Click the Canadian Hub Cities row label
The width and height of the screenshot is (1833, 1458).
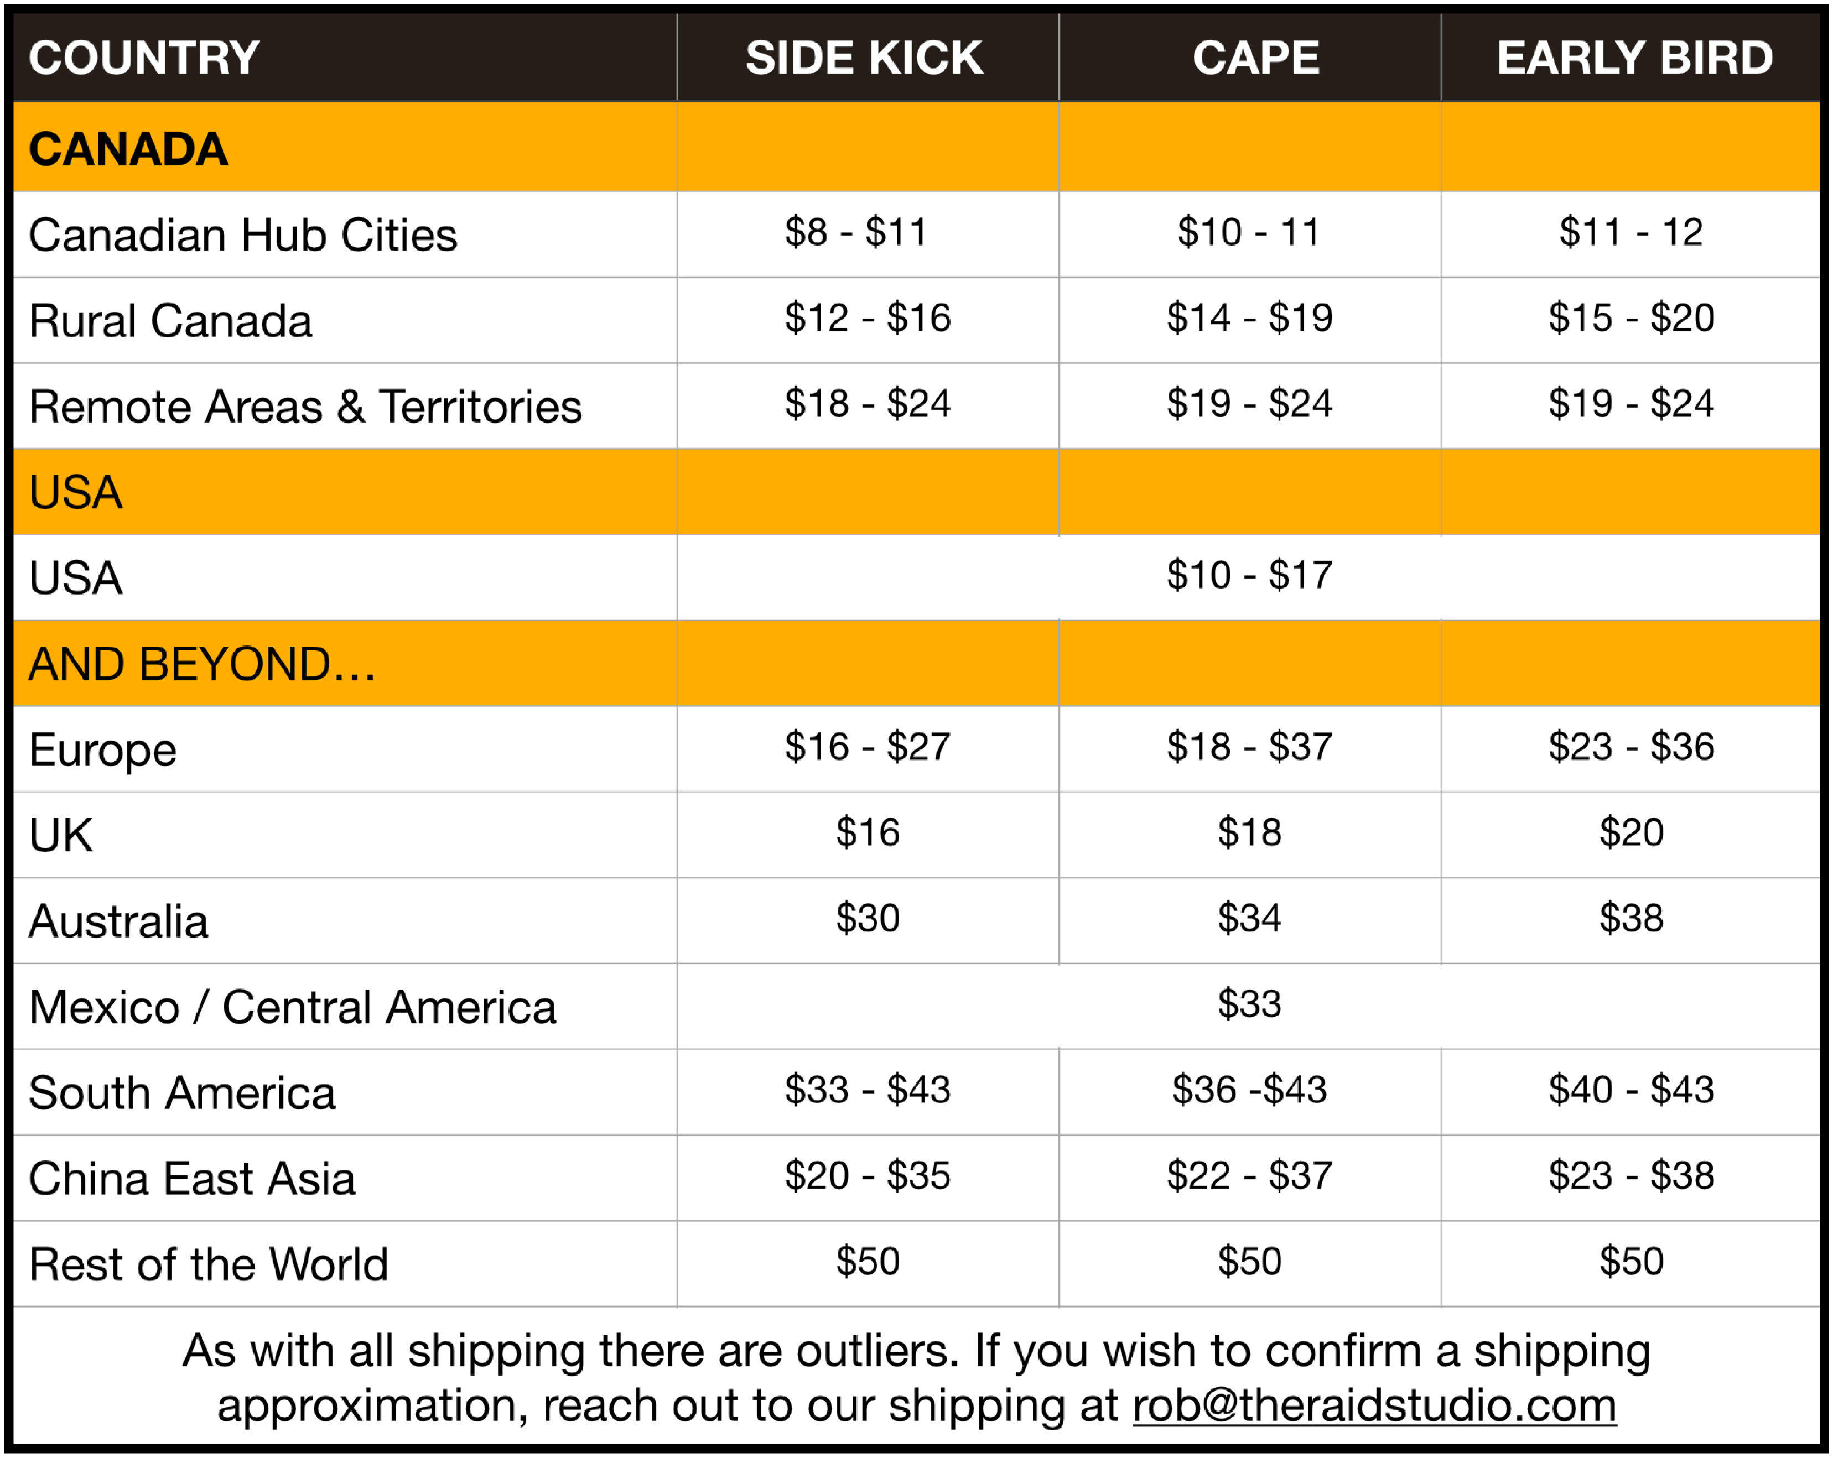[243, 236]
